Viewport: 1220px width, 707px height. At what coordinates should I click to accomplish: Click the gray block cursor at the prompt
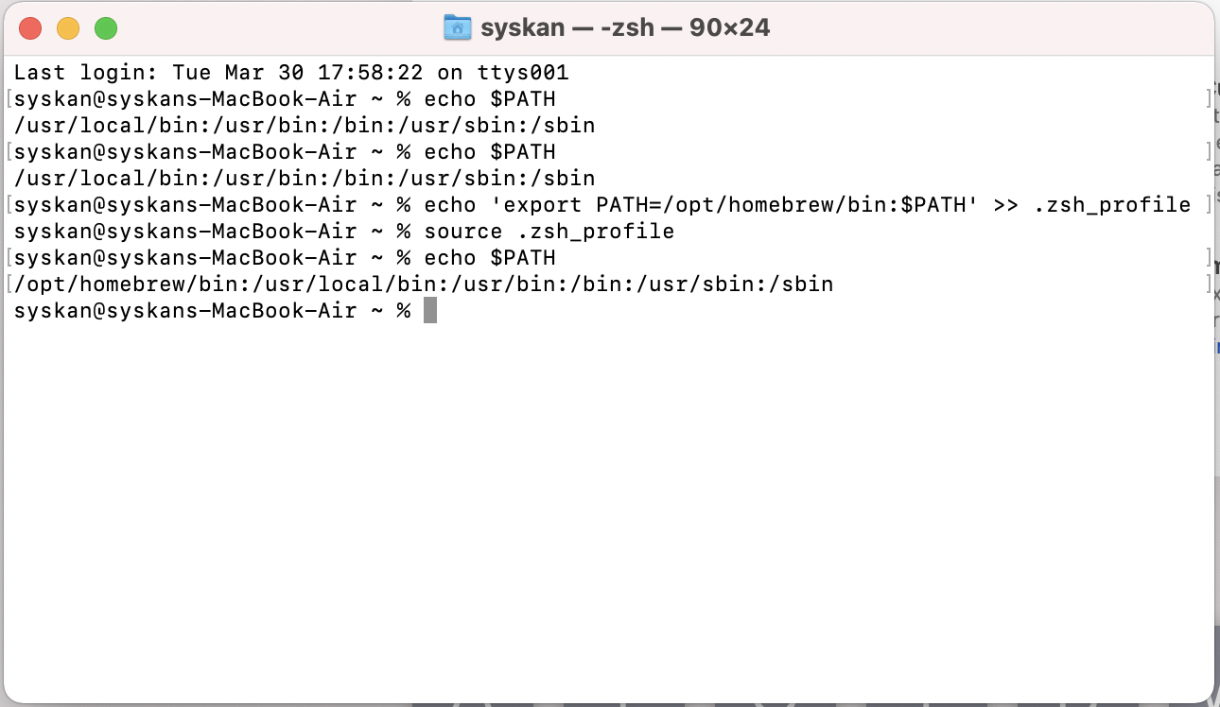click(430, 311)
